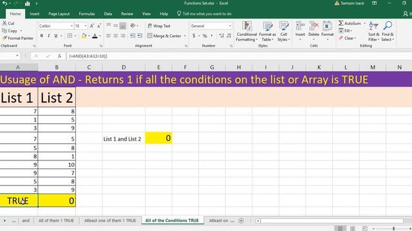412x231 pixels.
Task: Expand Merge & Center dropdown arrow
Action: click(185, 36)
